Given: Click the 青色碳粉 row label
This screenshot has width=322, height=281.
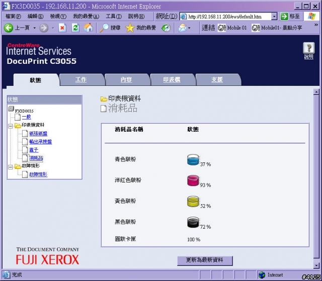Looking at the screenshot, I should click(x=125, y=159).
